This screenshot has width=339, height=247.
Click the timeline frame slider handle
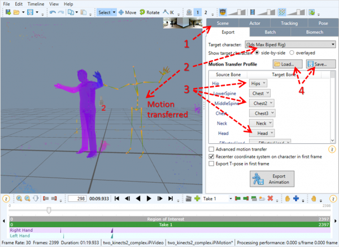pyautogui.click(x=49, y=210)
